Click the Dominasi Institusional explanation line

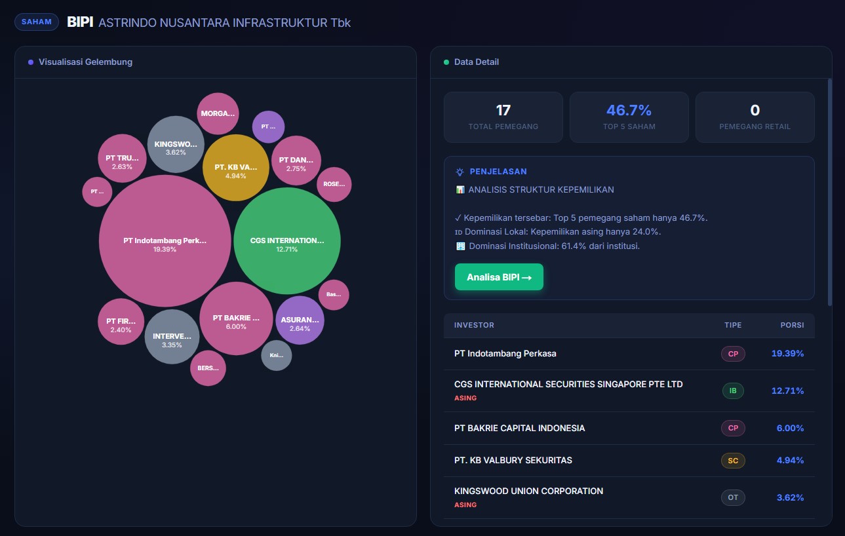coord(547,246)
